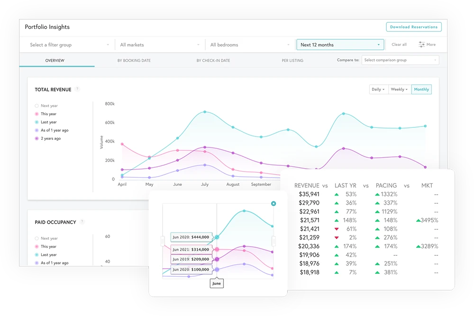474x316 pixels.
Task: Open More filter options
Action: (427, 45)
